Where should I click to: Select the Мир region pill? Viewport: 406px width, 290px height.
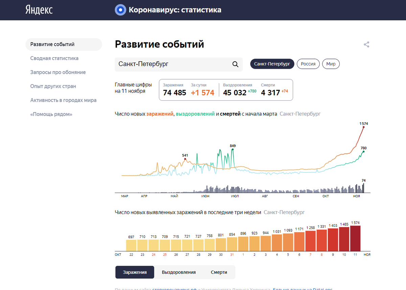331,64
